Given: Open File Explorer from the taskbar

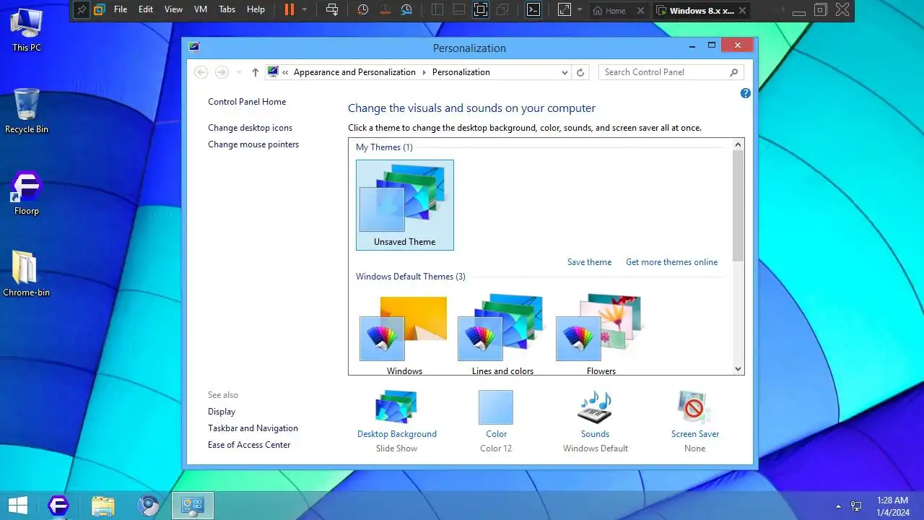Looking at the screenshot, I should 103,506.
